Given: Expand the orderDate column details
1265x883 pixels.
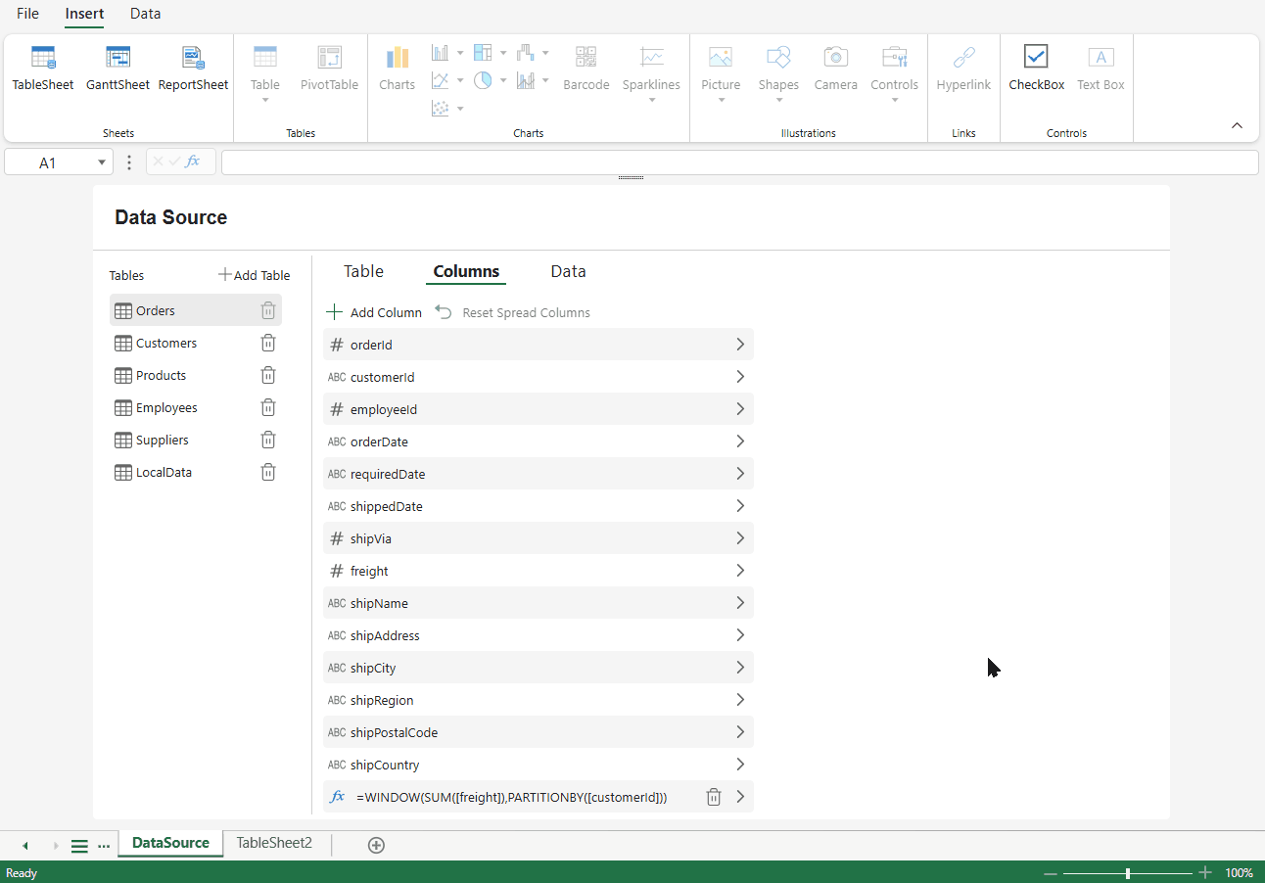Looking at the screenshot, I should coord(740,441).
